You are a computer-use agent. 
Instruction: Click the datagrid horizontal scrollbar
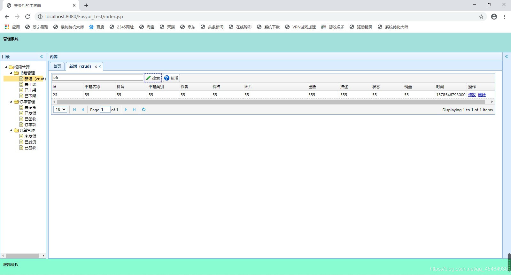271,102
